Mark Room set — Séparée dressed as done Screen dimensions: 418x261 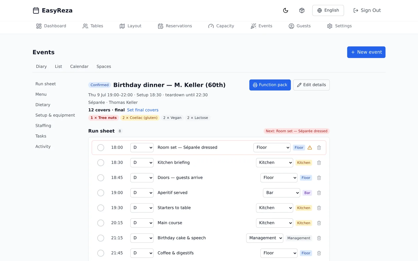click(x=101, y=148)
